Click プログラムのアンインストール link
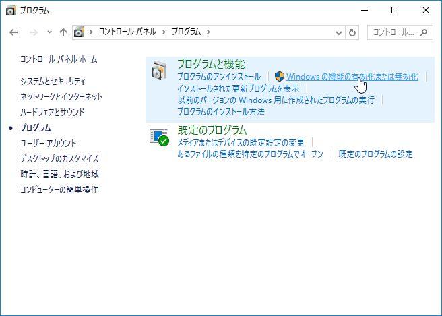The image size is (442, 316). click(x=219, y=77)
